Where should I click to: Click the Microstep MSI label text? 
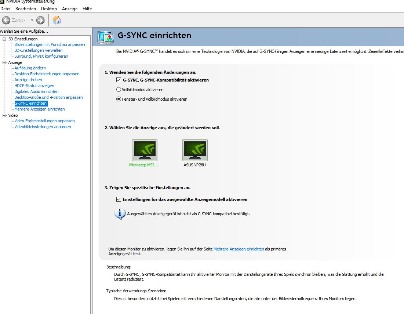(x=144, y=165)
